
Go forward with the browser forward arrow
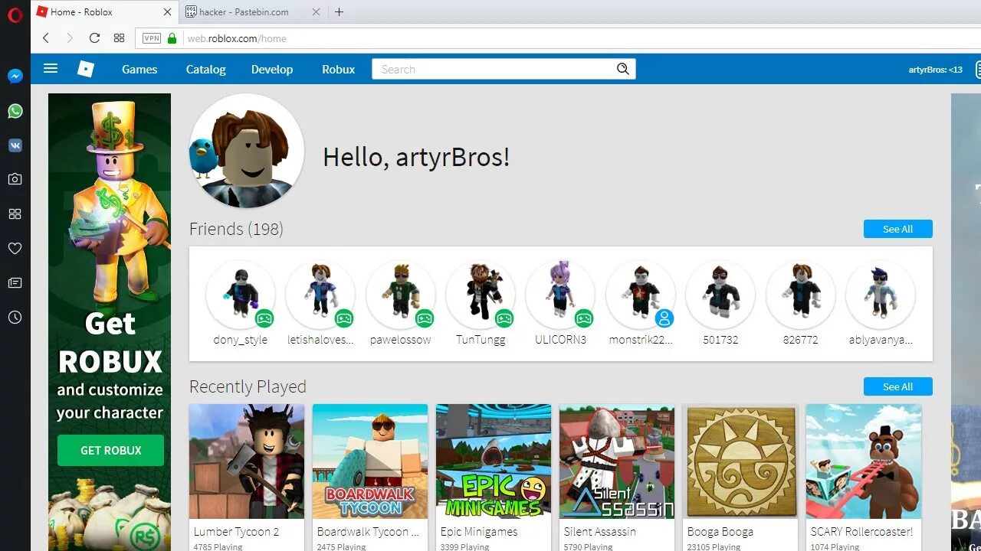70,38
